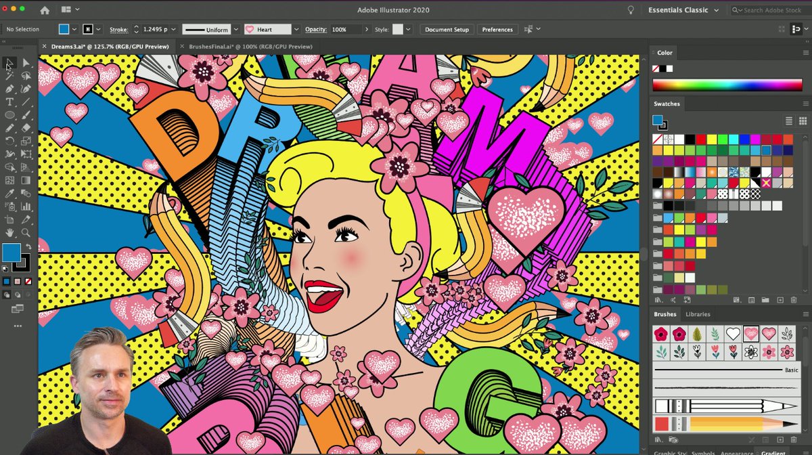This screenshot has height=455, width=812.
Task: Click the Home icon in top bar
Action: pos(45,10)
